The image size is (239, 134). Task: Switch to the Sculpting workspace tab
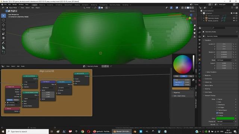pyautogui.click(x=50, y=5)
